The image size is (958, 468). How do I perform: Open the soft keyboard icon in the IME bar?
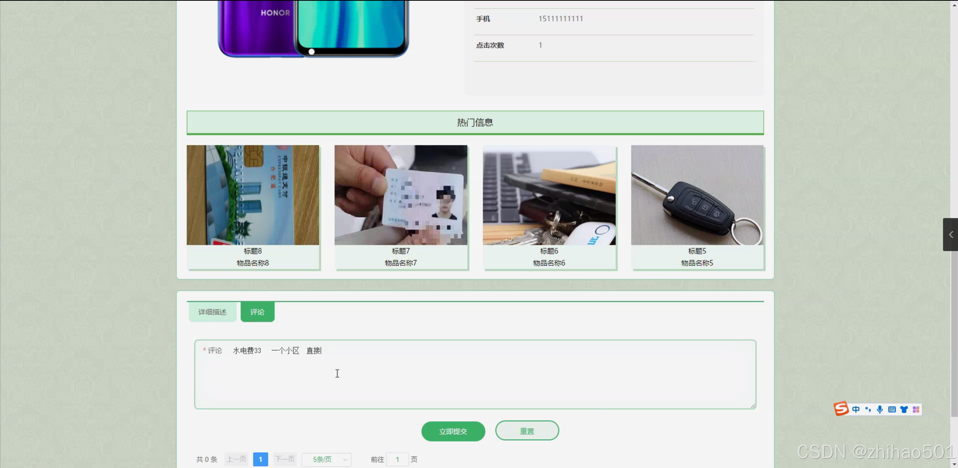892,409
